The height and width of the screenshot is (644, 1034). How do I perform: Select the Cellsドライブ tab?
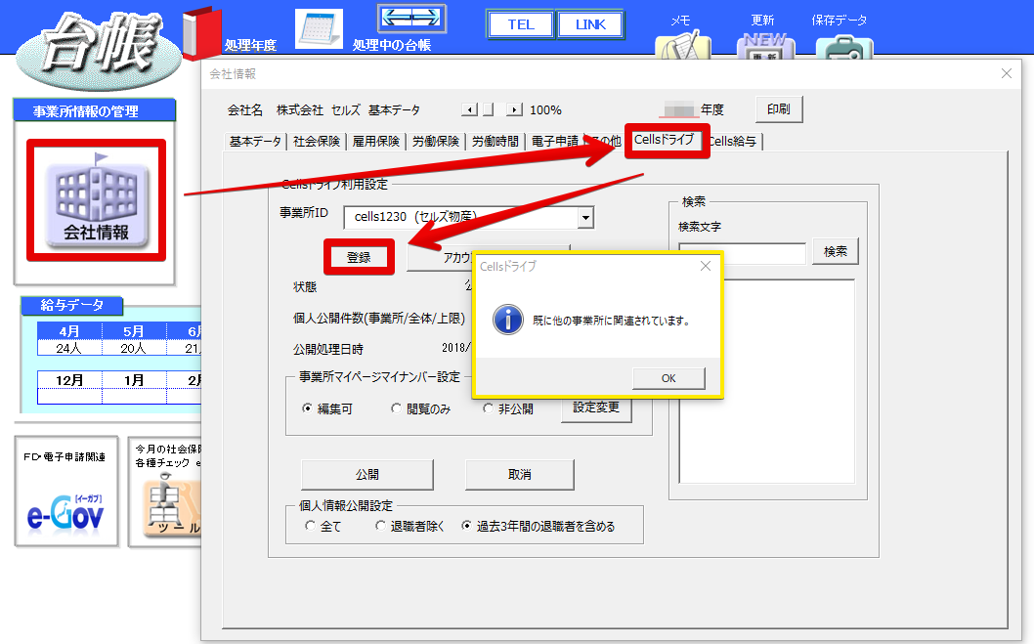pos(664,140)
